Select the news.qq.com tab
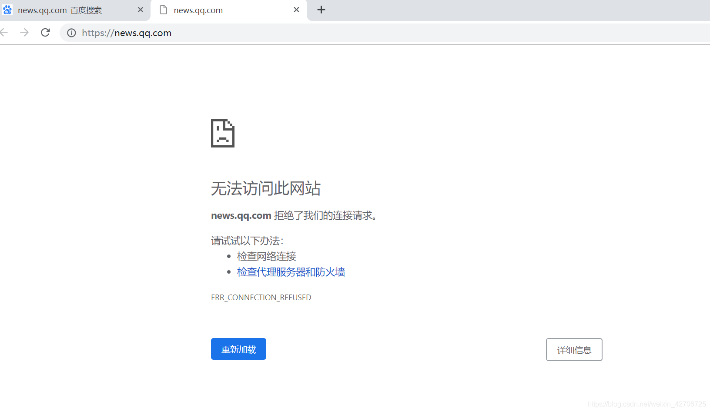Screen dimensions: 710x412 pyautogui.click(x=229, y=10)
